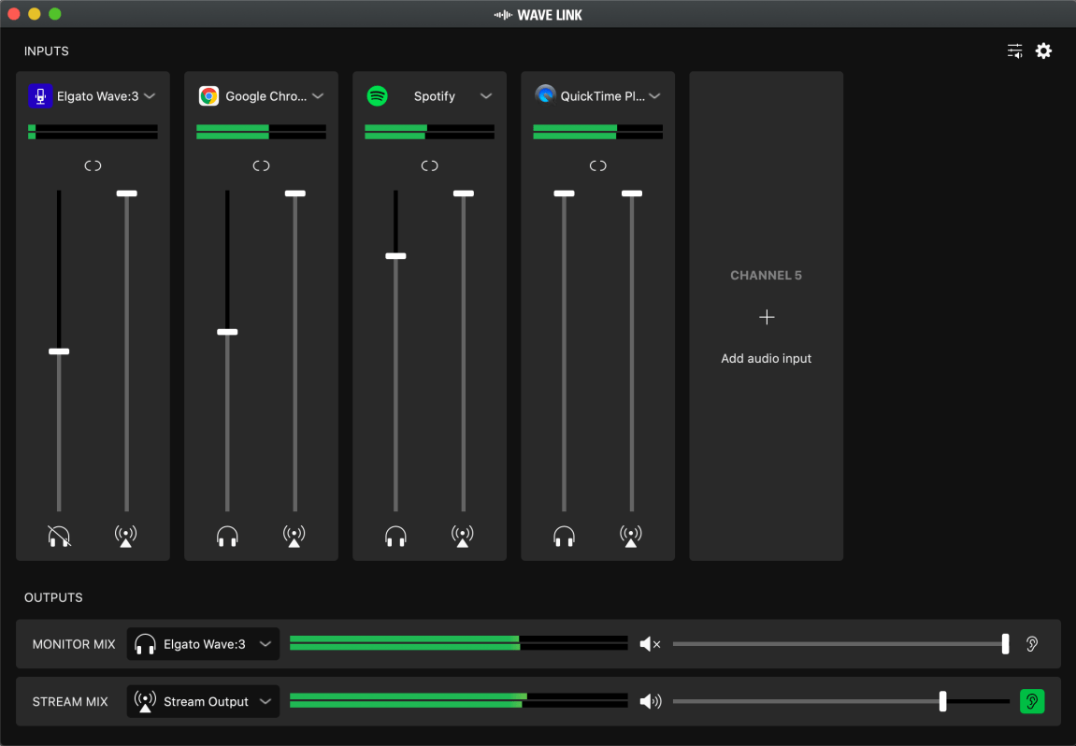This screenshot has width=1076, height=746.
Task: Click the QuickTime Player channel icon
Action: 545,94
